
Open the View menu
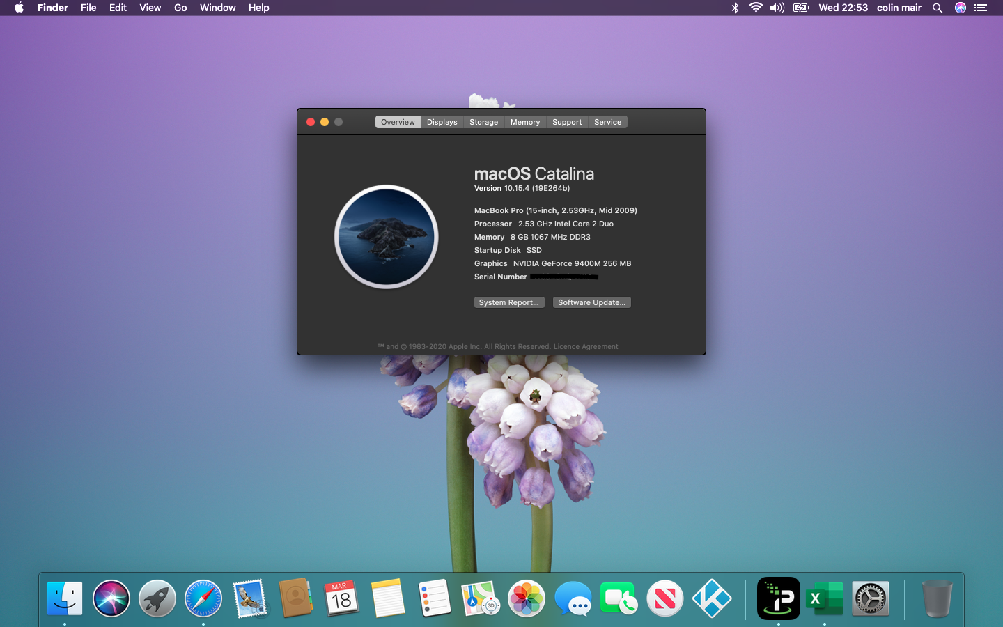tap(150, 8)
